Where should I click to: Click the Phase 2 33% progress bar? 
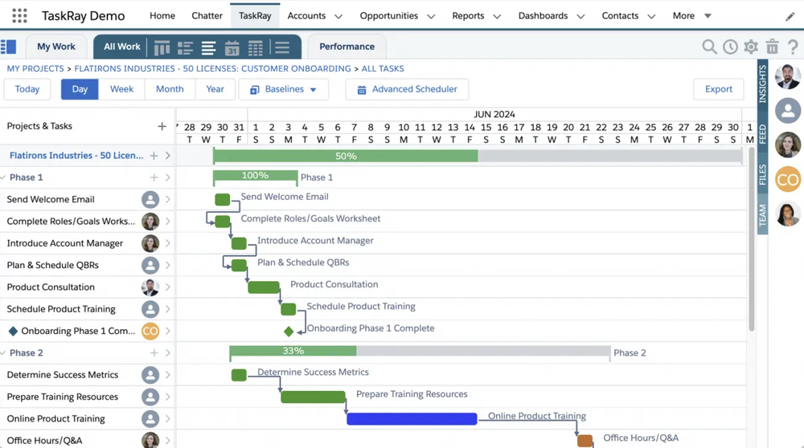(420, 351)
